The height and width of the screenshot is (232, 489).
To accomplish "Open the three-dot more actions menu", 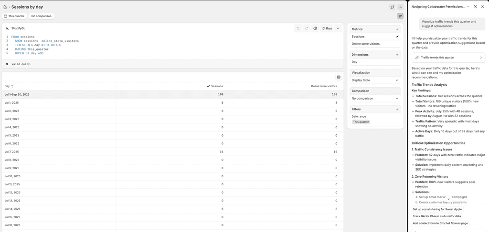I will tap(400, 7).
